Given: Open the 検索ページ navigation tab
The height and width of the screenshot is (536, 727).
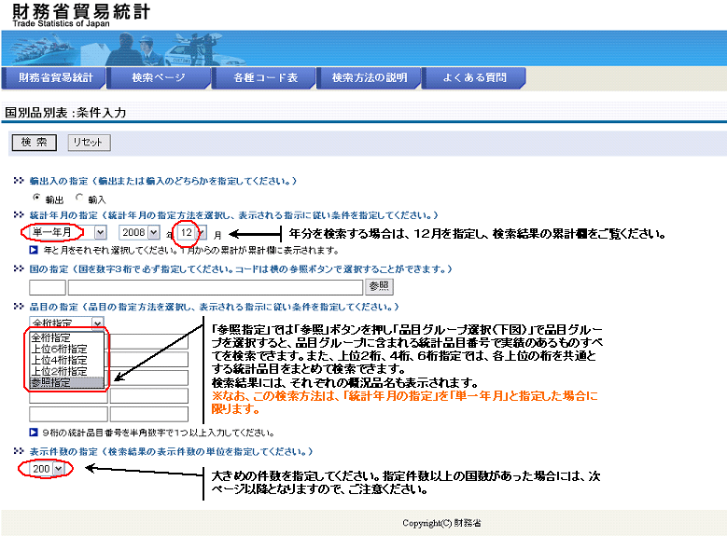Looking at the screenshot, I should pyautogui.click(x=159, y=77).
